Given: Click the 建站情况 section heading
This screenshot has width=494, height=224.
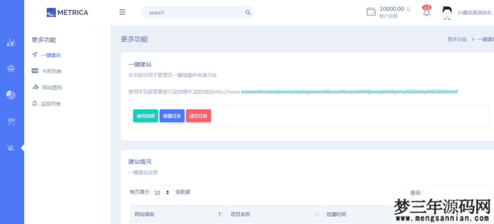Looking at the screenshot, I should (140, 162).
